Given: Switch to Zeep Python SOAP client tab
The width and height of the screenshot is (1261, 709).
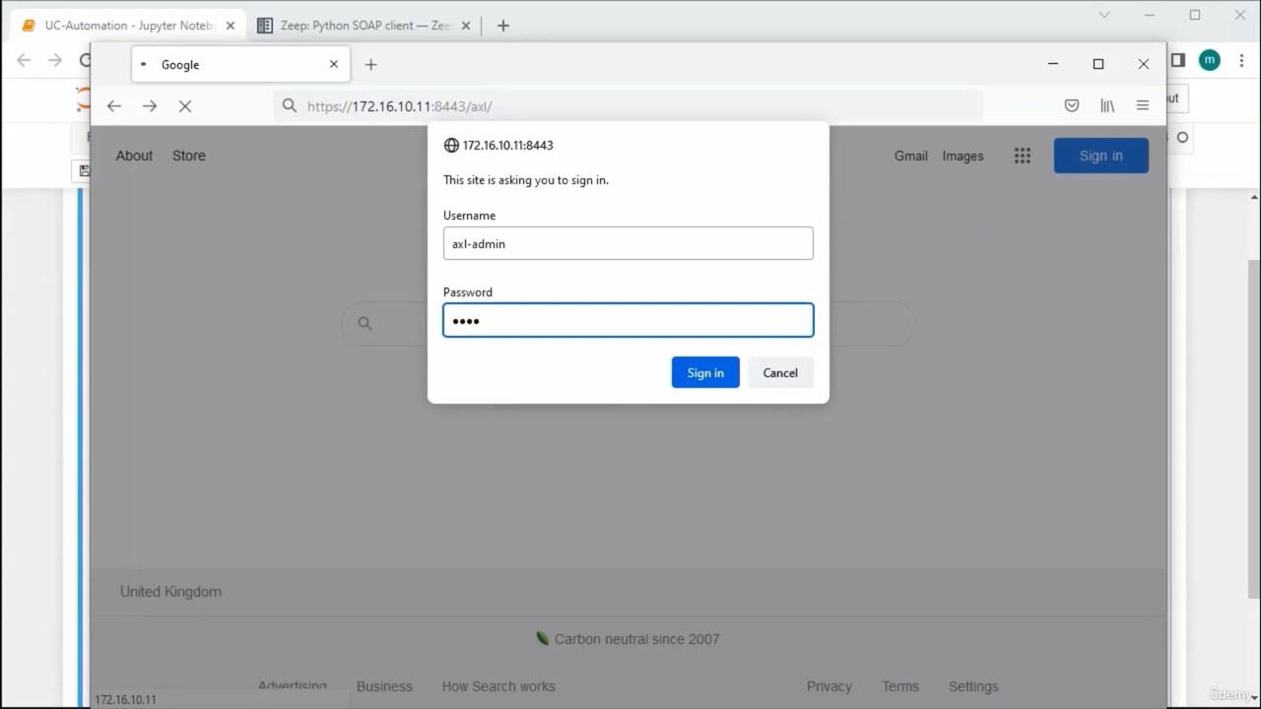Looking at the screenshot, I should point(366,26).
